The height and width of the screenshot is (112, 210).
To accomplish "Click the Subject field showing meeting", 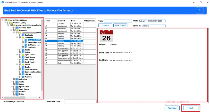I will [154, 26].
